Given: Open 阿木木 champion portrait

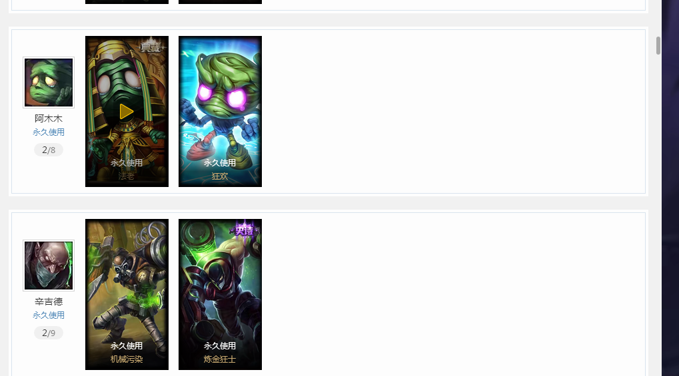Looking at the screenshot, I should point(49,83).
